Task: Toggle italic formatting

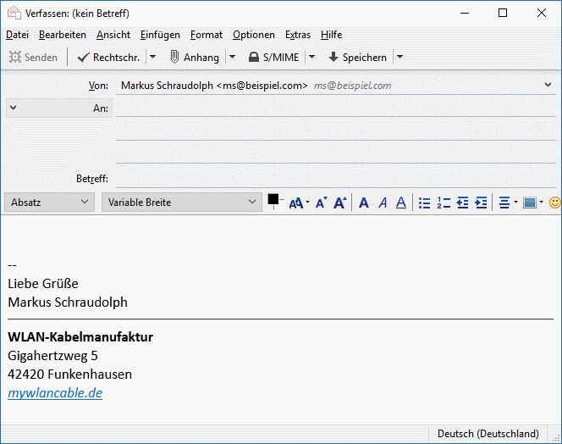Action: (383, 203)
